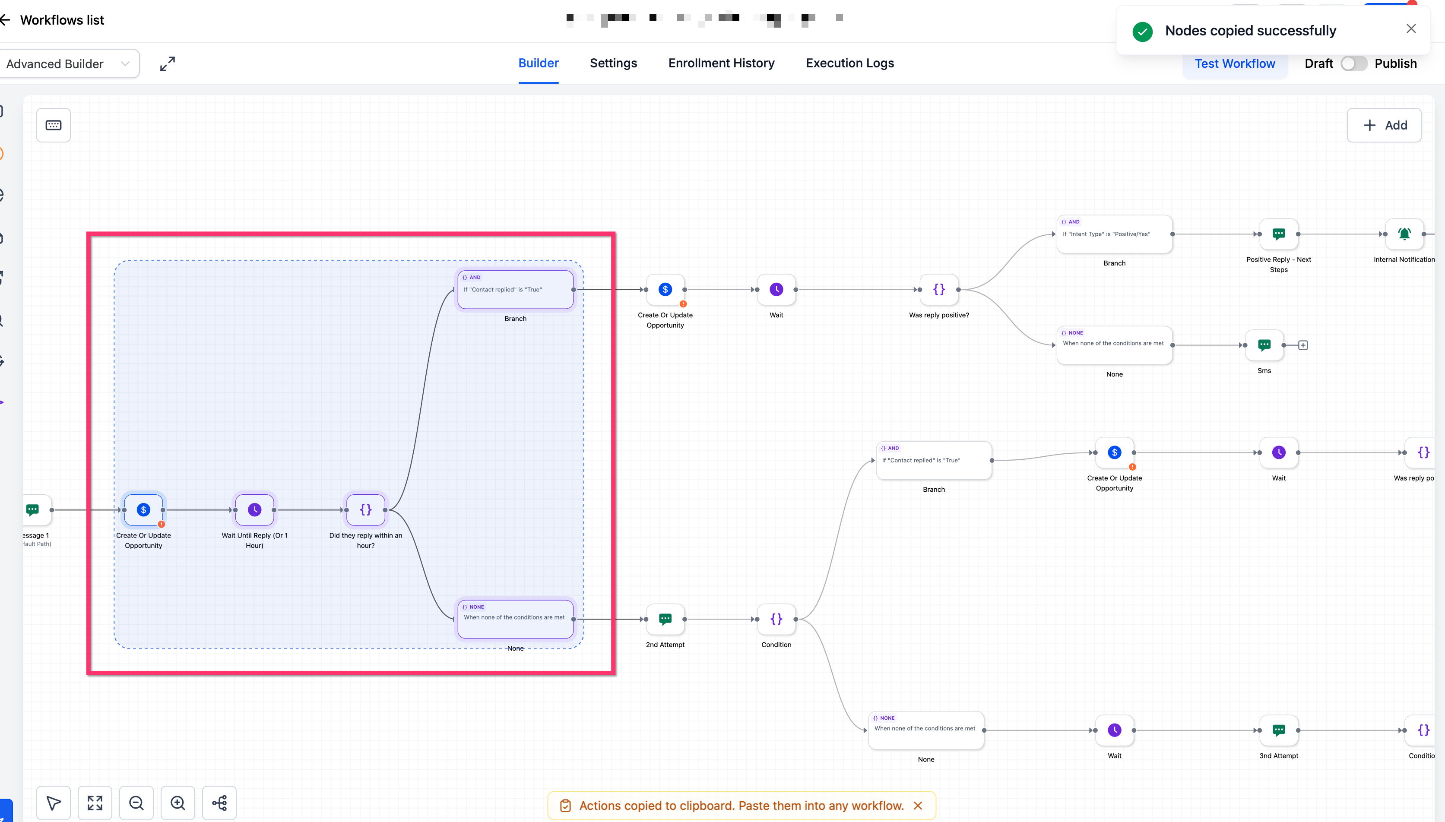Open the 3nd Attempt message node
Screen dimensions: 1445x822
point(1278,730)
